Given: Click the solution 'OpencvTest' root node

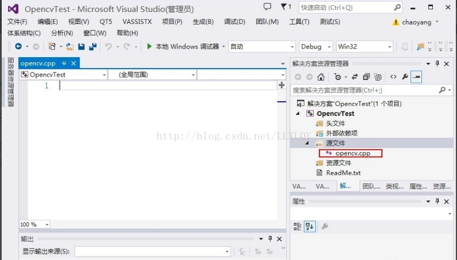Looking at the screenshot, I should pyautogui.click(x=354, y=103).
